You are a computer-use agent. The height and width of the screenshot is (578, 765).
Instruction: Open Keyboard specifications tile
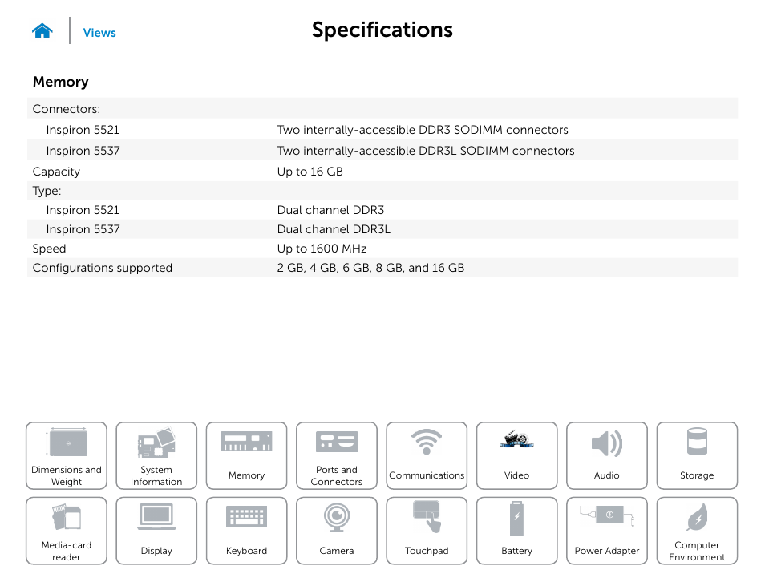pos(246,531)
